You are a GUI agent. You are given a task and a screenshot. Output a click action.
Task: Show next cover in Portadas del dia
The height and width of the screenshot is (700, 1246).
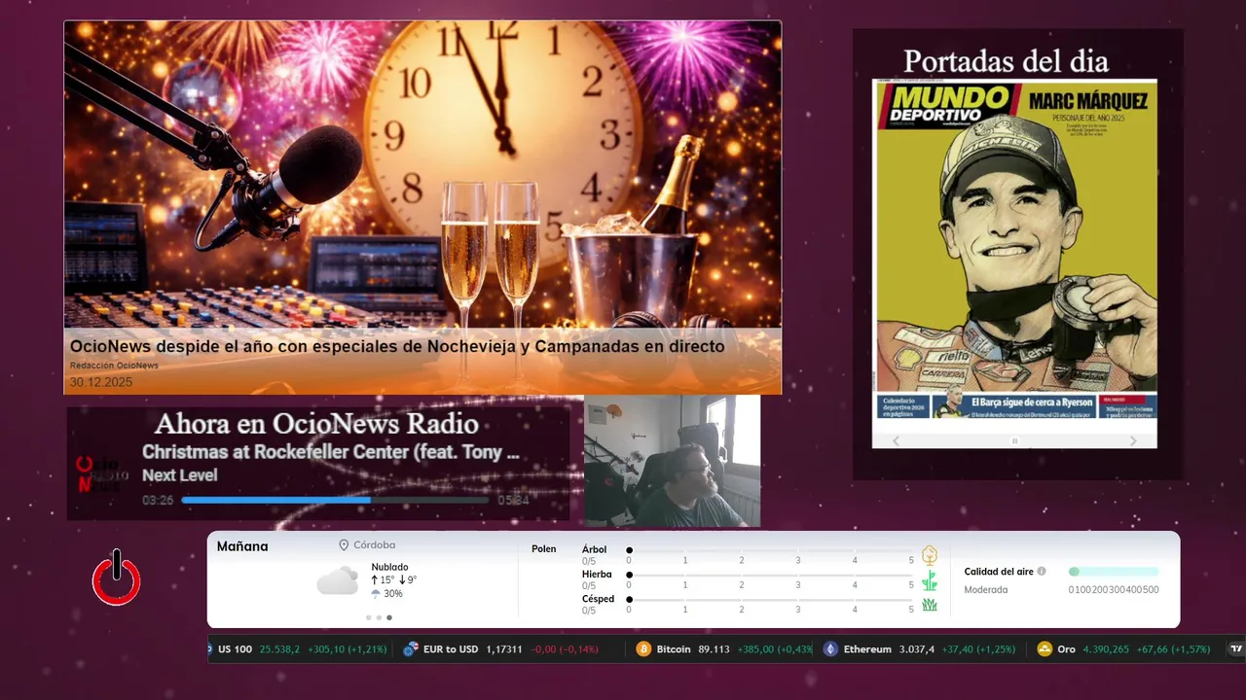[x=1133, y=440]
